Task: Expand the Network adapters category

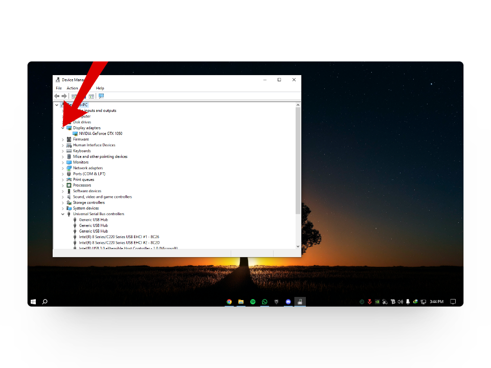Action: click(x=63, y=168)
